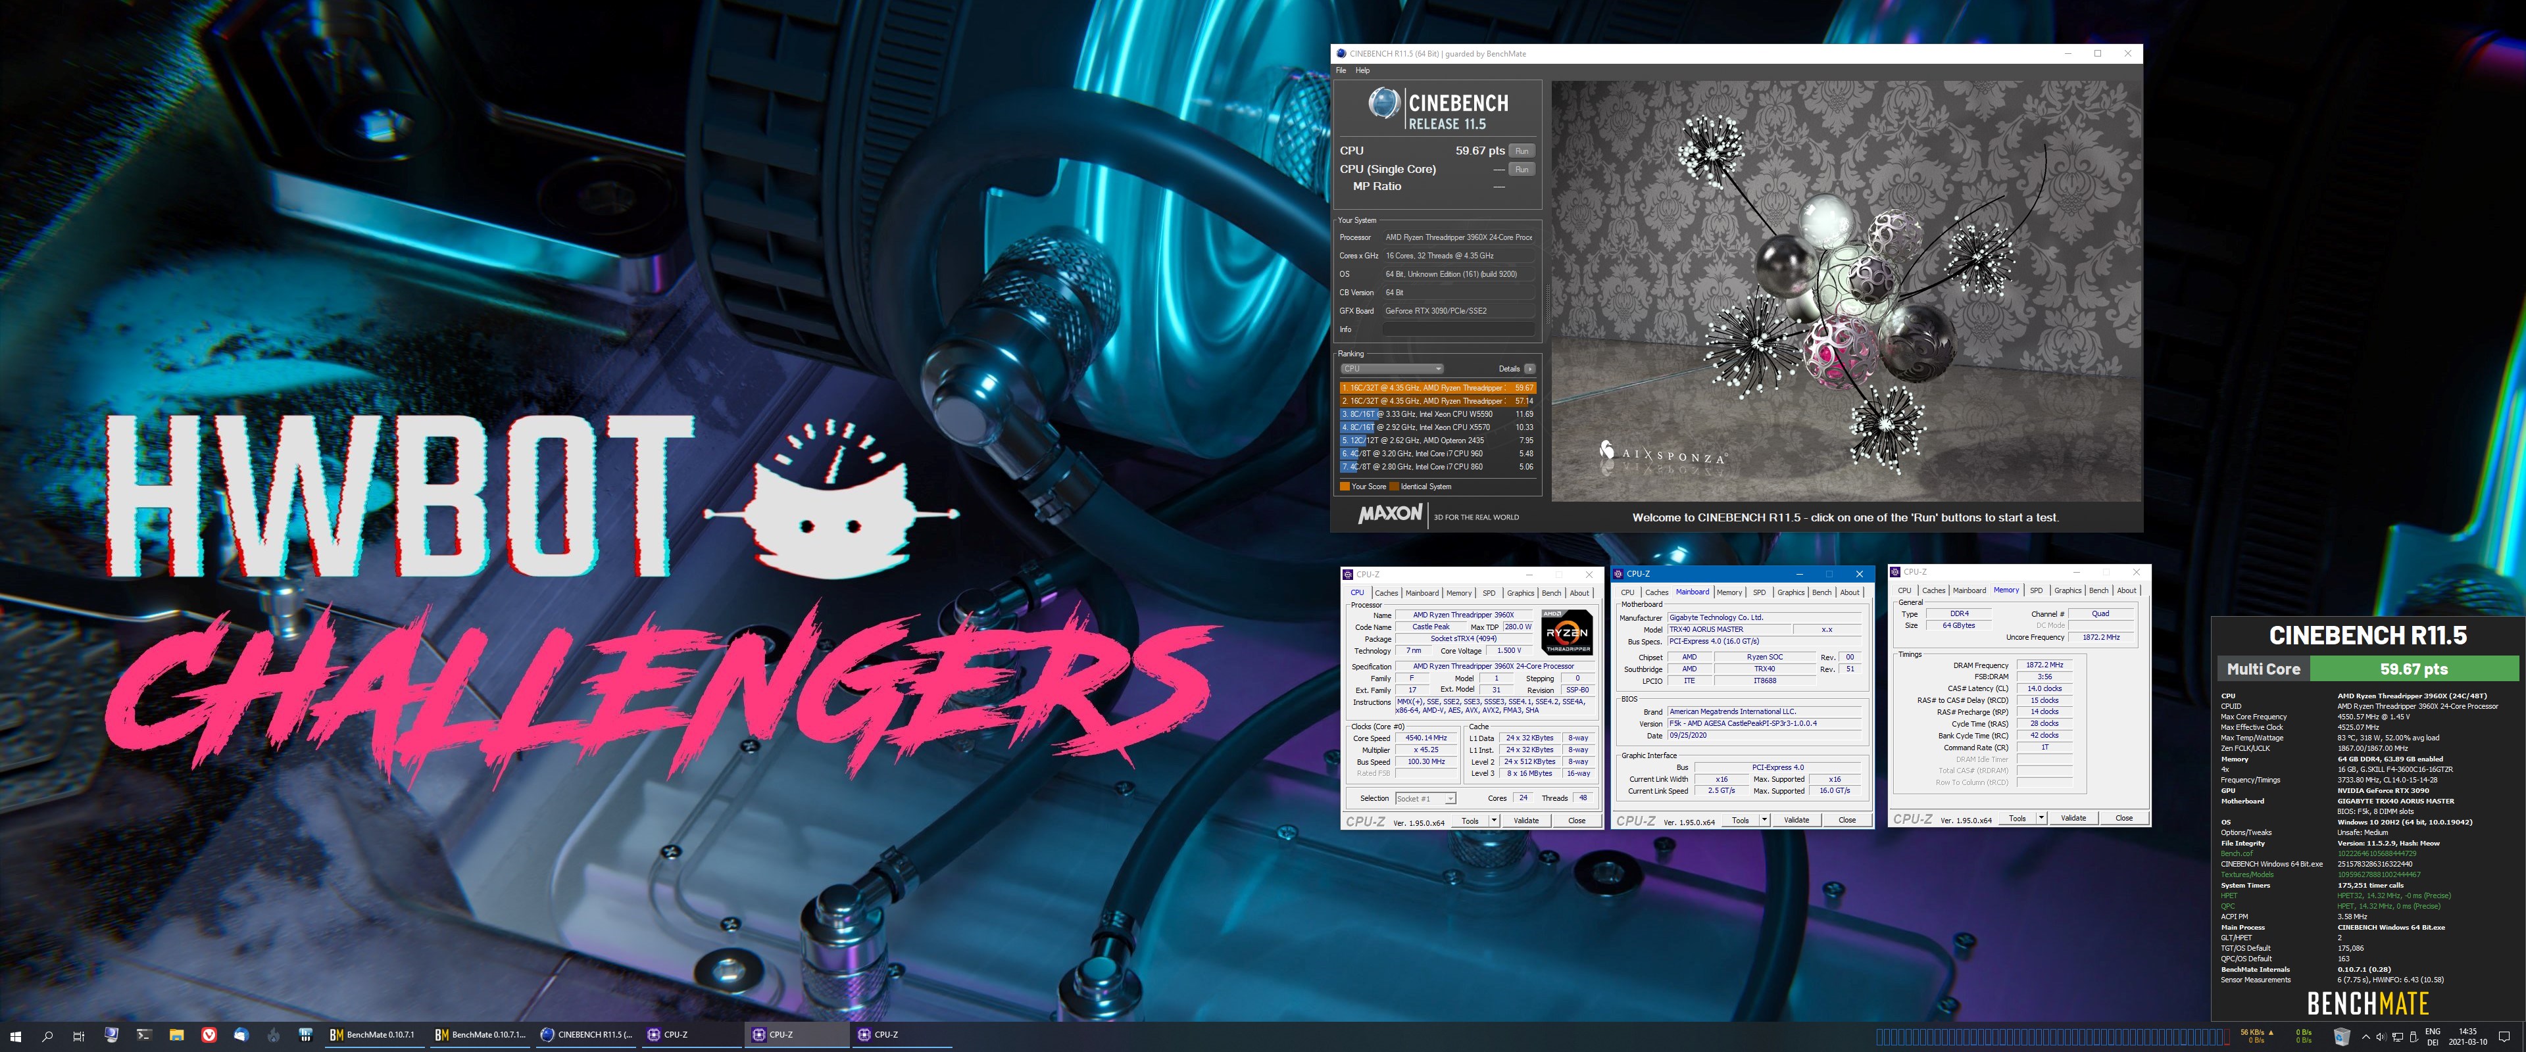Open the notification action center icon
Screen dimensions: 2526x1052
(x=2504, y=1036)
